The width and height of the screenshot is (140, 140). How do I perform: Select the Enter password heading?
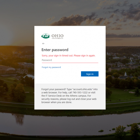point(55,50)
